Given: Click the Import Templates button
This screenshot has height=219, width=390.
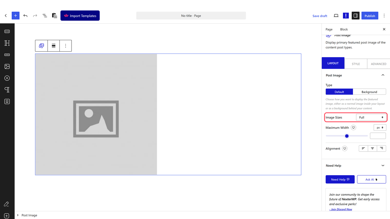Looking at the screenshot, I should (x=80, y=16).
